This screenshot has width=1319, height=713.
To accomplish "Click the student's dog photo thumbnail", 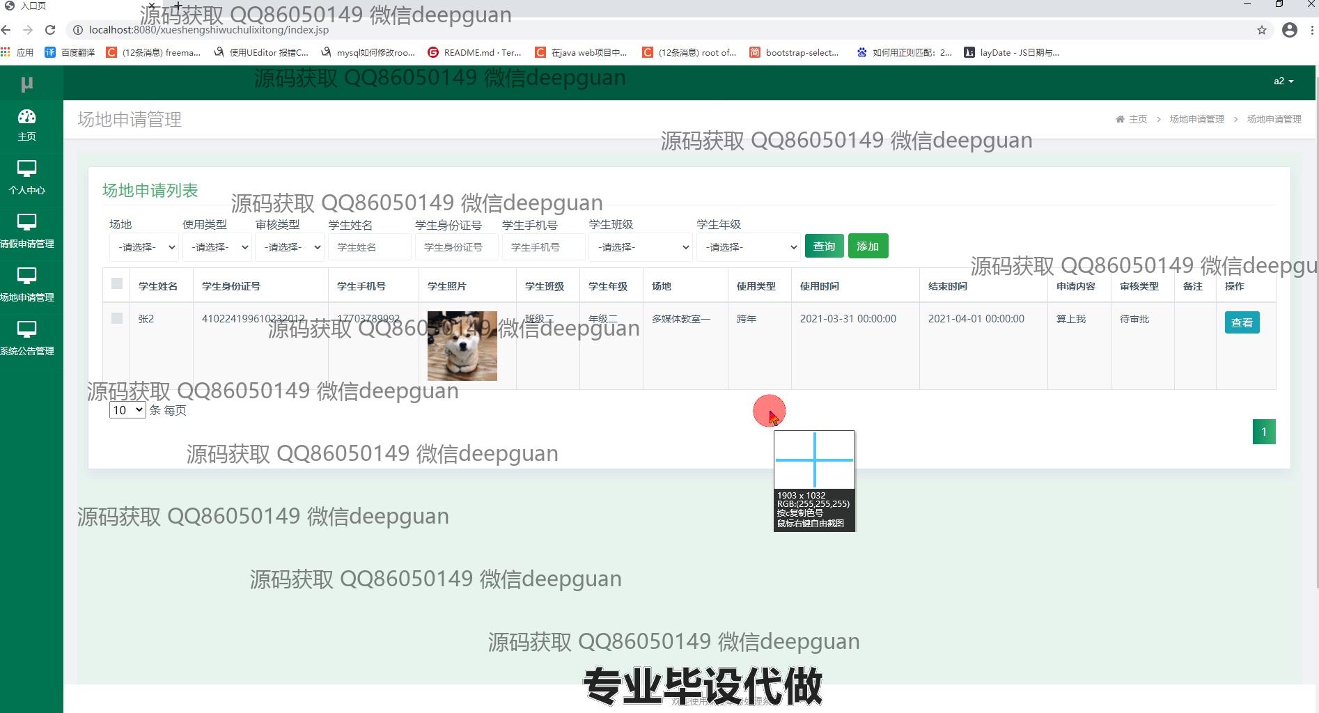I will [462, 345].
